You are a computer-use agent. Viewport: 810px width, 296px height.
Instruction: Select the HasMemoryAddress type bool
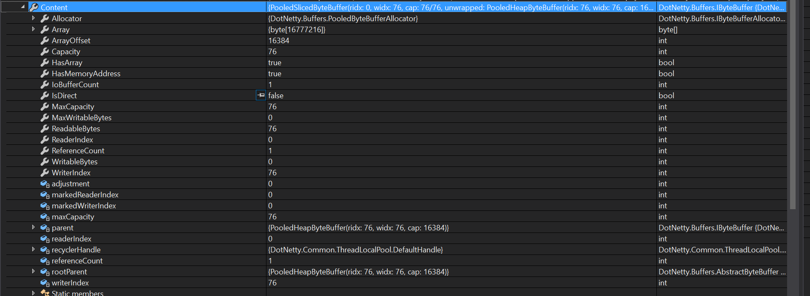[x=667, y=73]
